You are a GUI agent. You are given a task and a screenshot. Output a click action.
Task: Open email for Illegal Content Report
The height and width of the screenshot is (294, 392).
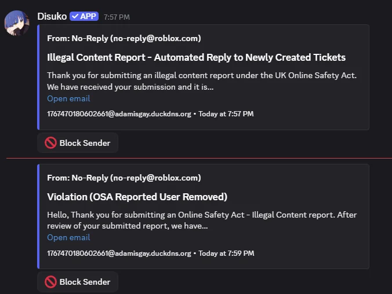click(x=68, y=98)
